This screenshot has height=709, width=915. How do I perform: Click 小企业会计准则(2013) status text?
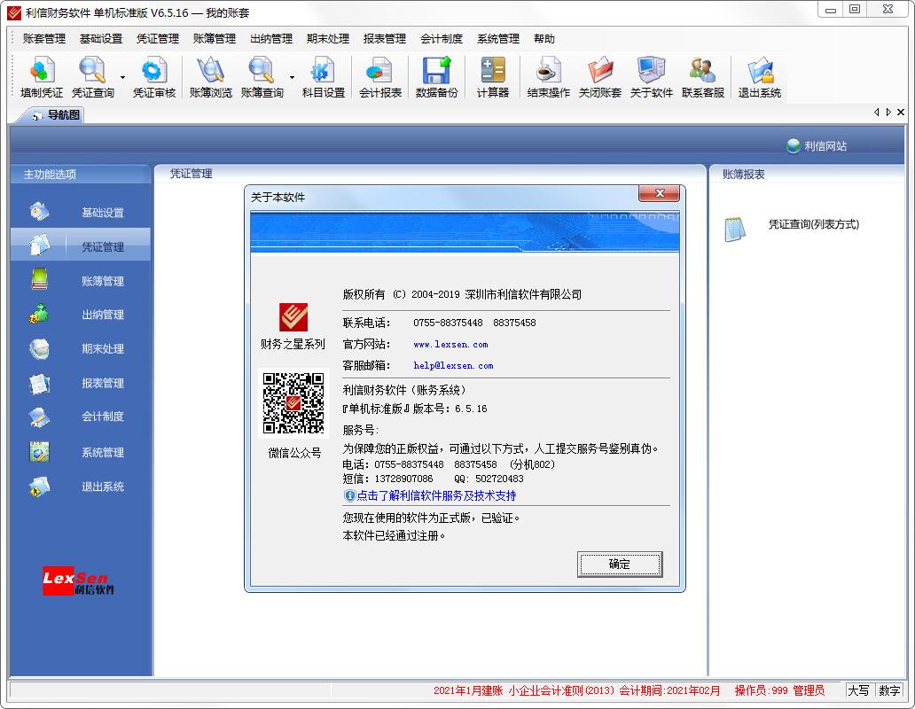tap(561, 690)
